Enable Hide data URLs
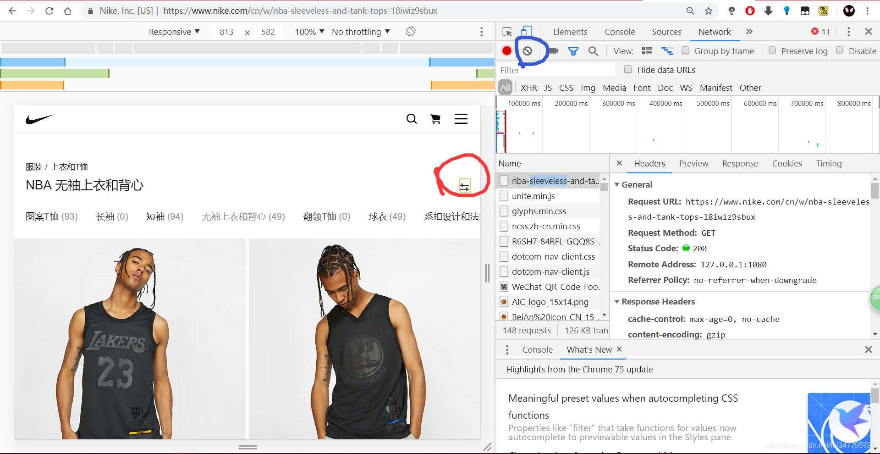The width and height of the screenshot is (880, 454). (628, 69)
